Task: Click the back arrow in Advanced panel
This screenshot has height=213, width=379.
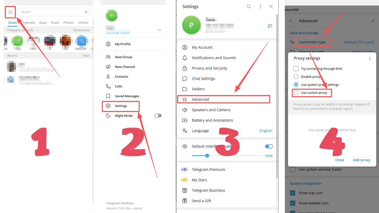Action: pos(291,21)
